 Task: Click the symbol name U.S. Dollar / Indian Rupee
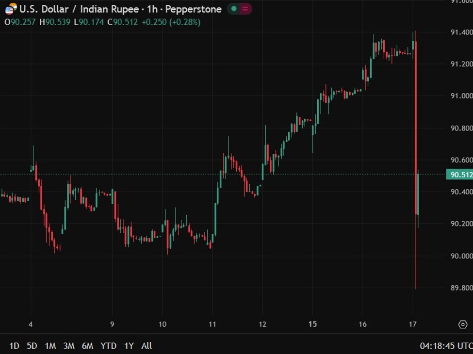pyautogui.click(x=82, y=9)
